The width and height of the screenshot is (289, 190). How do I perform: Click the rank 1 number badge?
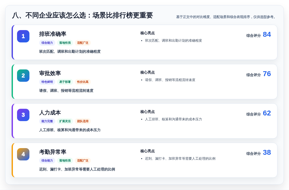coord(23,36)
